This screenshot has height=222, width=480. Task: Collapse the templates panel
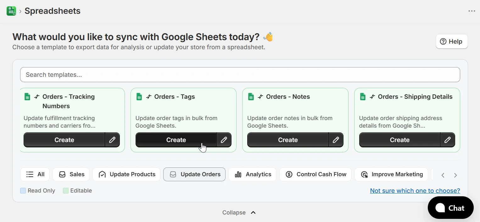click(239, 213)
